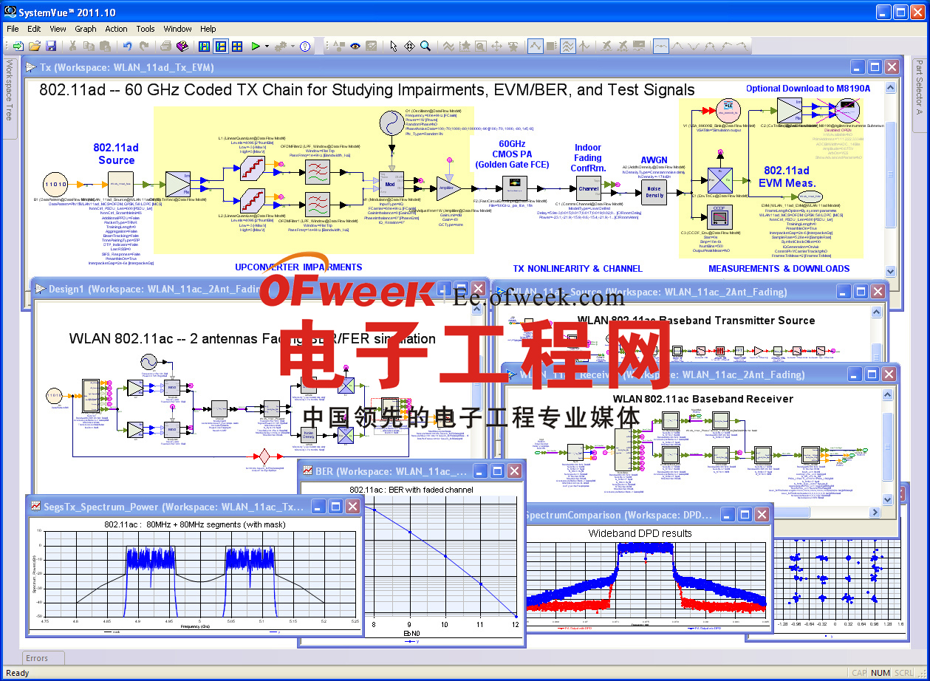Open the Help menu
This screenshot has width=930, height=681.
(x=208, y=29)
